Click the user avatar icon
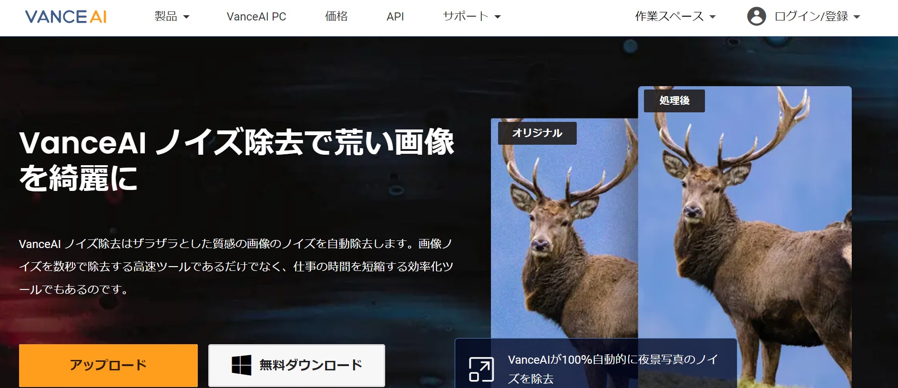This screenshot has height=388, width=898. pos(756,17)
